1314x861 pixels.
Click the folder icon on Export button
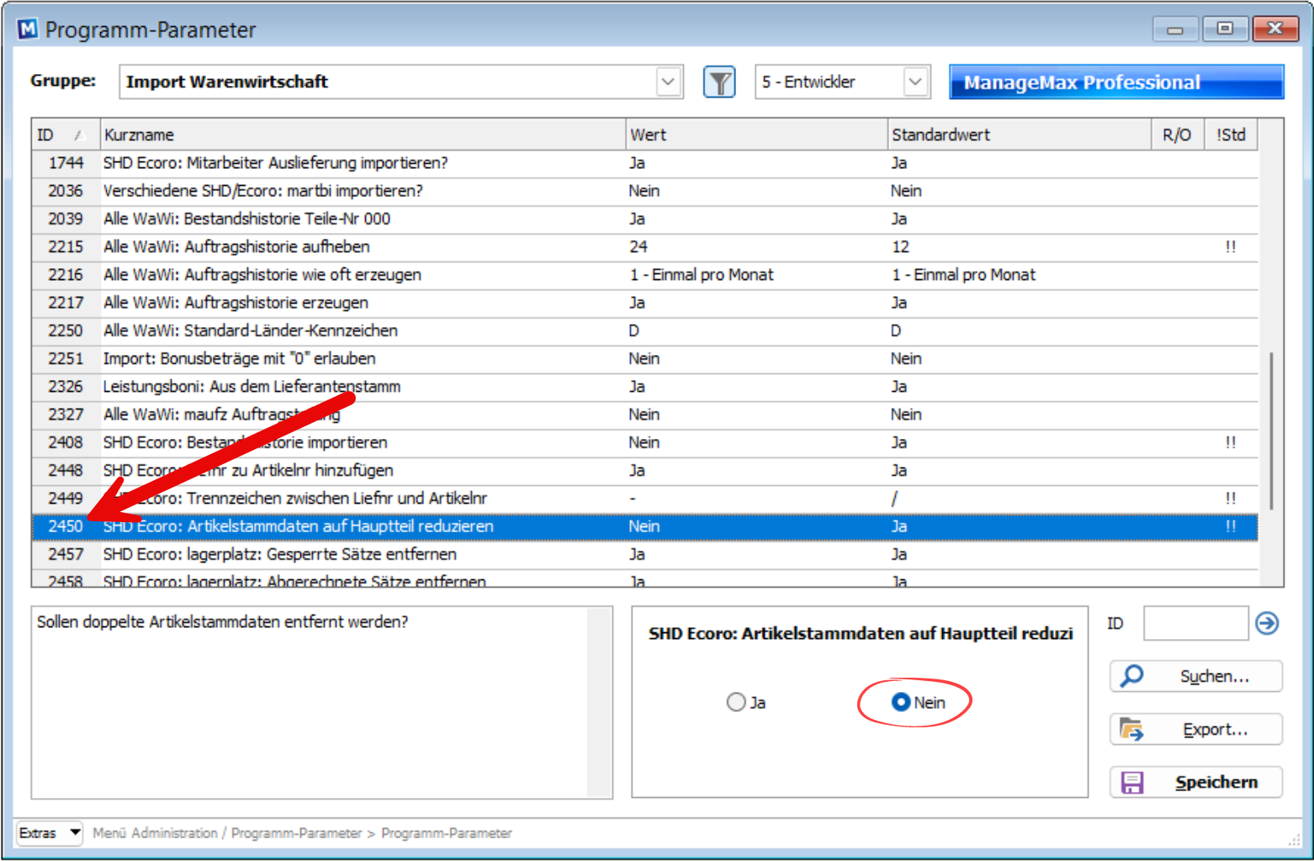pyautogui.click(x=1131, y=730)
